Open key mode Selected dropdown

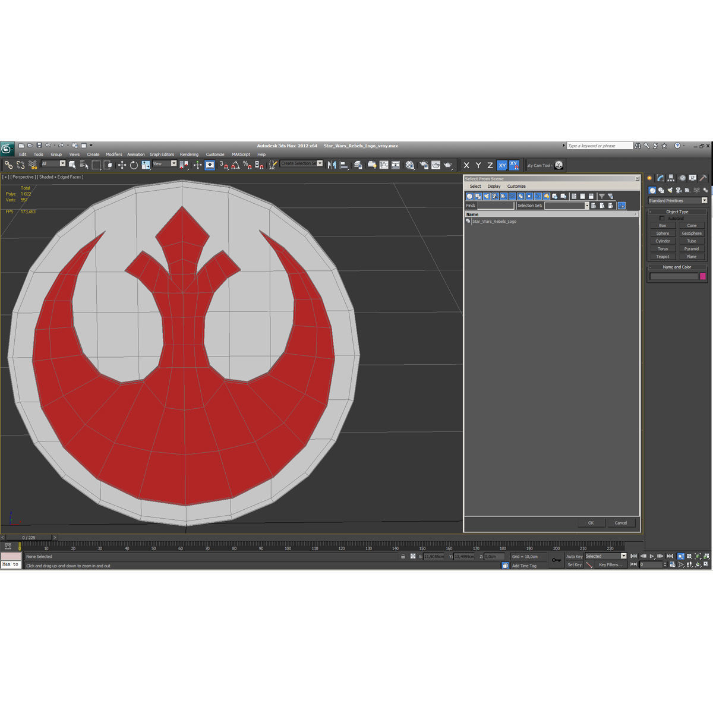pyautogui.click(x=623, y=556)
